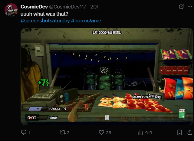Screen dimensions: 194x141
Task: Open the reply icon with 1 comment
Action: 24,132
